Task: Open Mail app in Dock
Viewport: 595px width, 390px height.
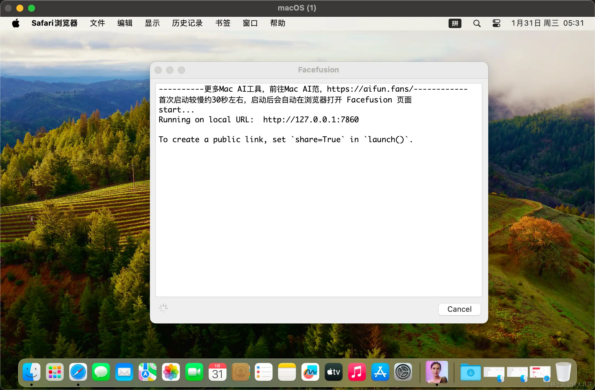Action: click(124, 372)
